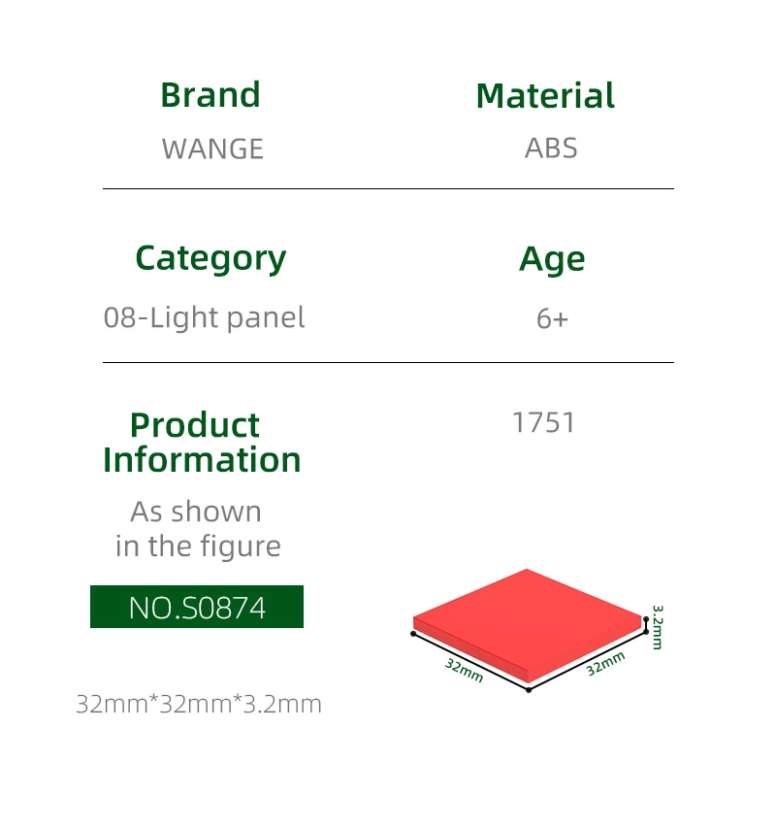This screenshot has height=827, width=776.
Task: Click the Material heading
Action: (545, 95)
